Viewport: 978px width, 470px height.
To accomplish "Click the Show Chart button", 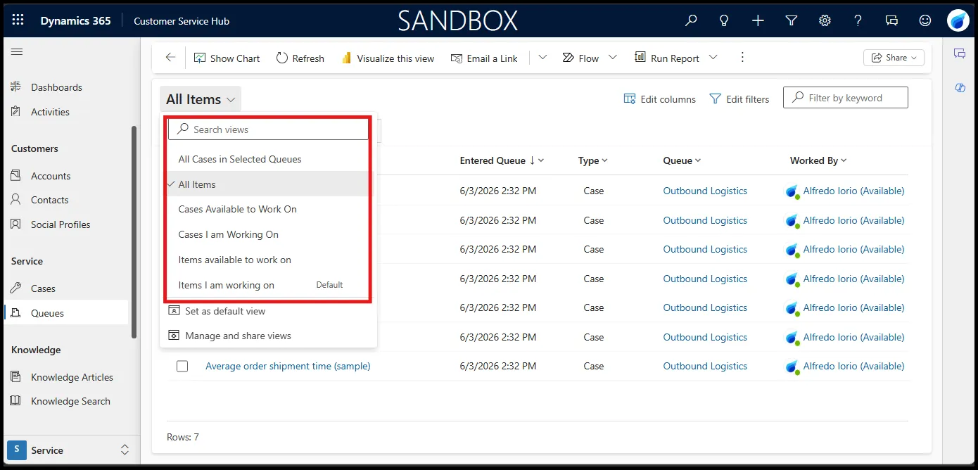I will coord(227,58).
